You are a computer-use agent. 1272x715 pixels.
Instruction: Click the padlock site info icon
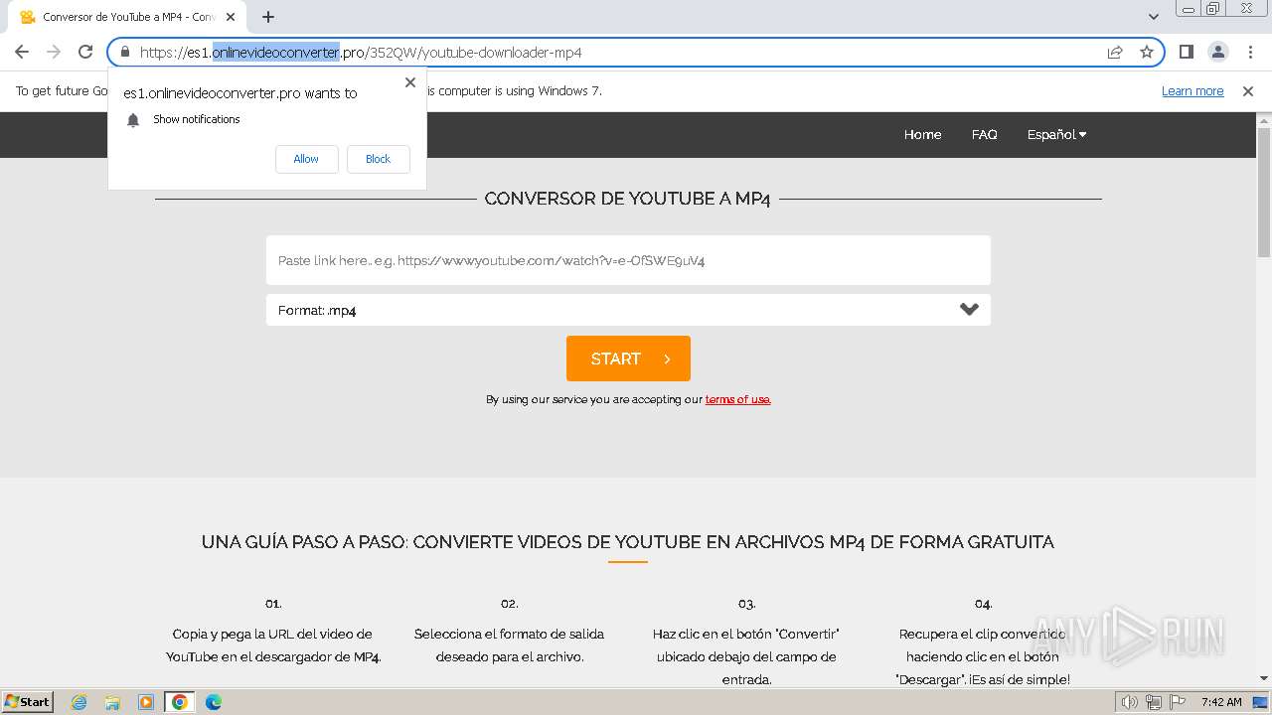pos(125,52)
